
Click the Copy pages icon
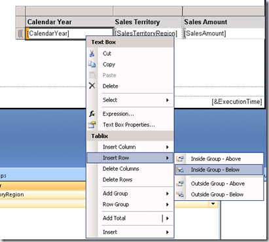92,64
